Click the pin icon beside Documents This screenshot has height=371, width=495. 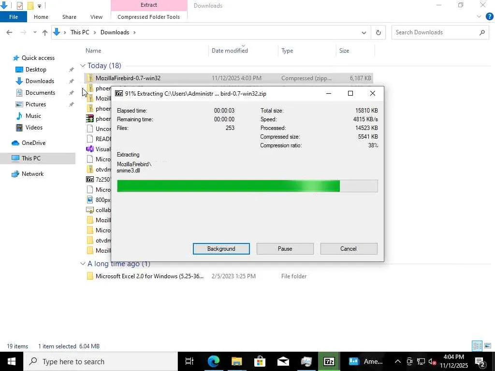point(72,93)
